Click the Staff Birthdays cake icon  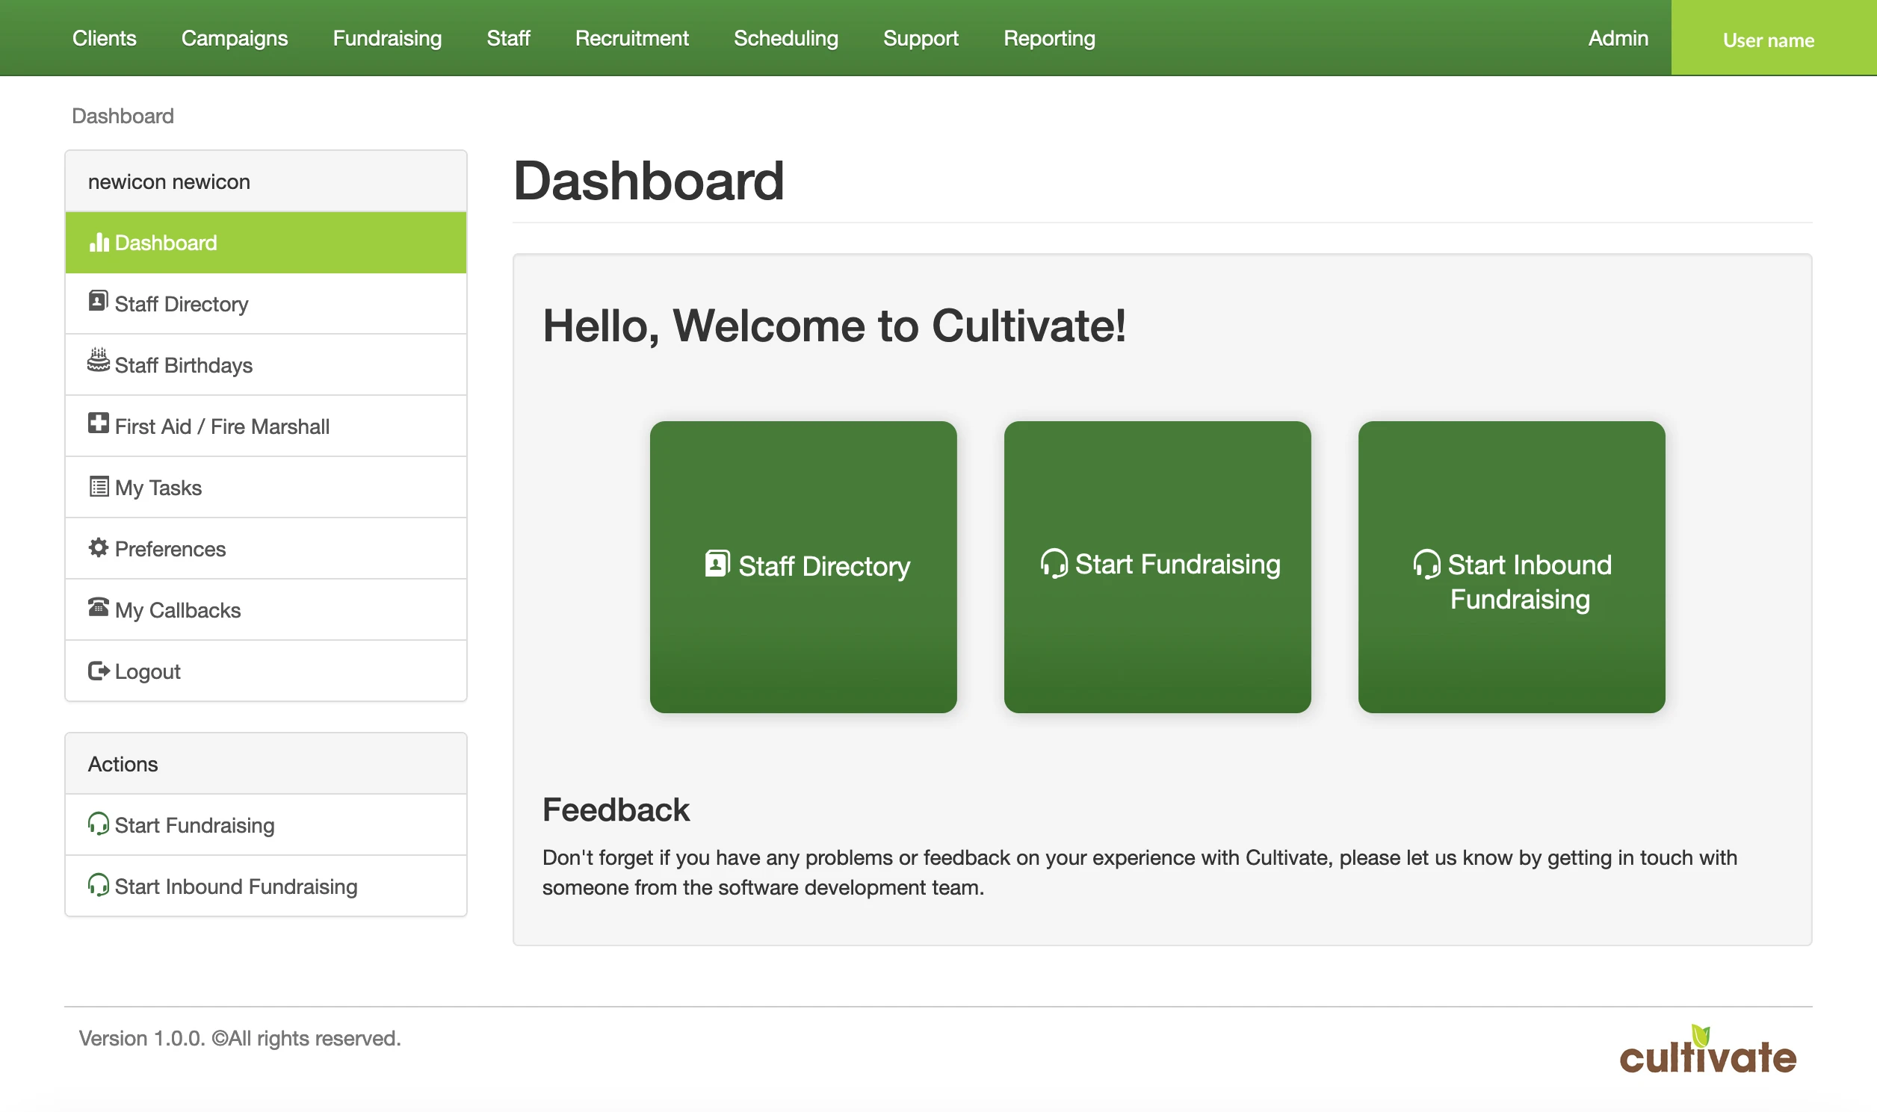(98, 361)
